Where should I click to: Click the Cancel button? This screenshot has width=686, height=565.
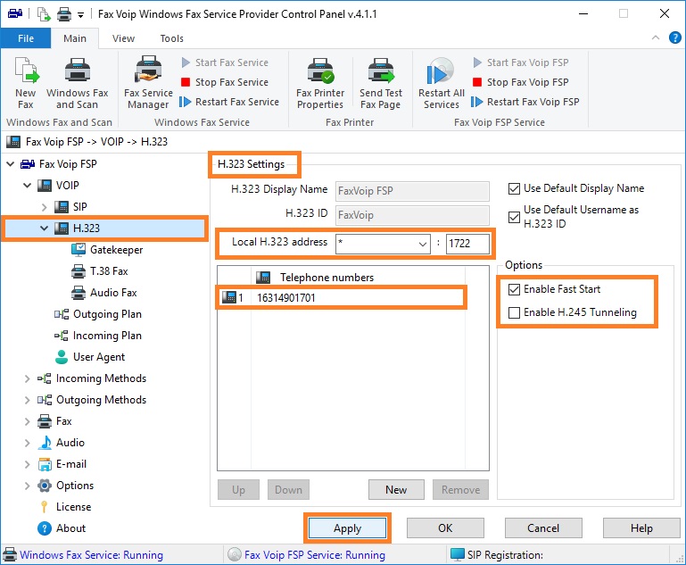(x=543, y=528)
